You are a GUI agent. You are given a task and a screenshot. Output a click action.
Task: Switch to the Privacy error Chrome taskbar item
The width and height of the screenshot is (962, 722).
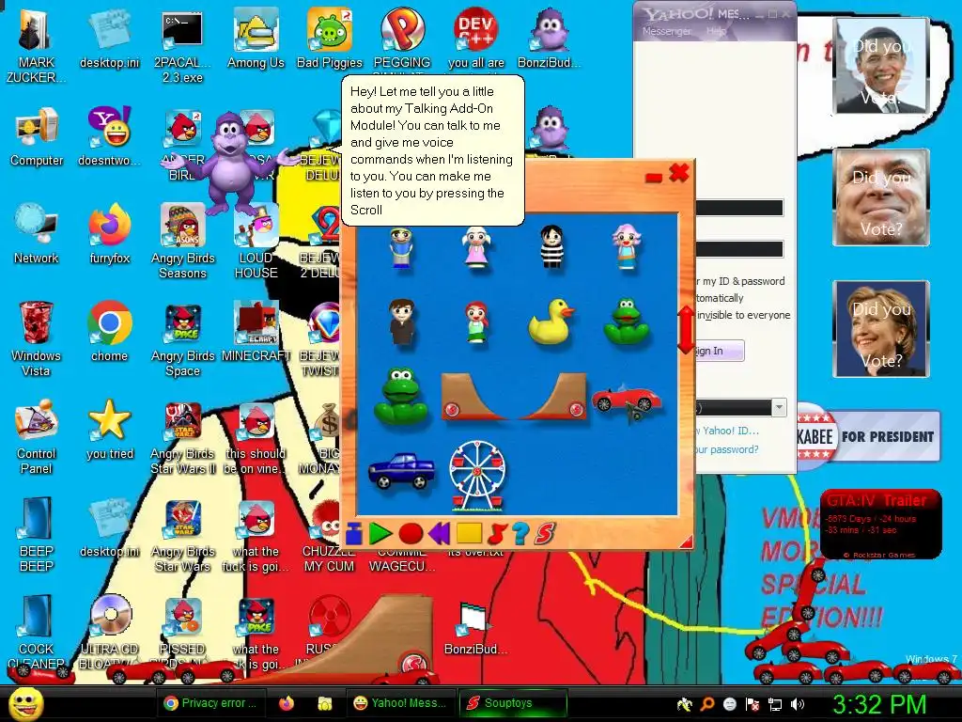point(210,703)
